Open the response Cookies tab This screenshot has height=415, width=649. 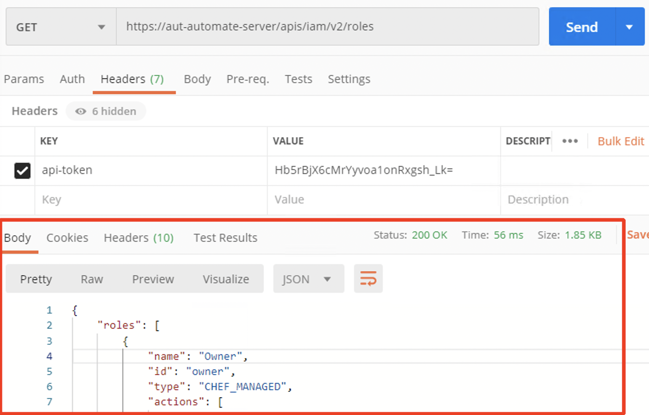(x=67, y=238)
